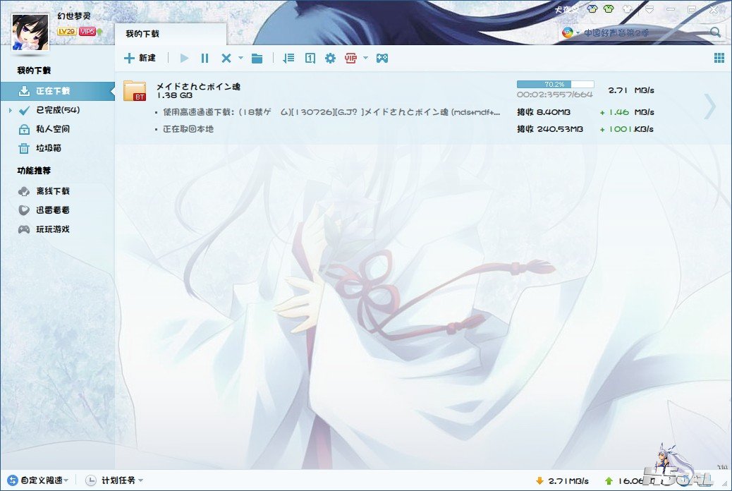Image resolution: width=732 pixels, height=491 pixels.
Task: Click the user avatar picture
Action: (x=30, y=32)
